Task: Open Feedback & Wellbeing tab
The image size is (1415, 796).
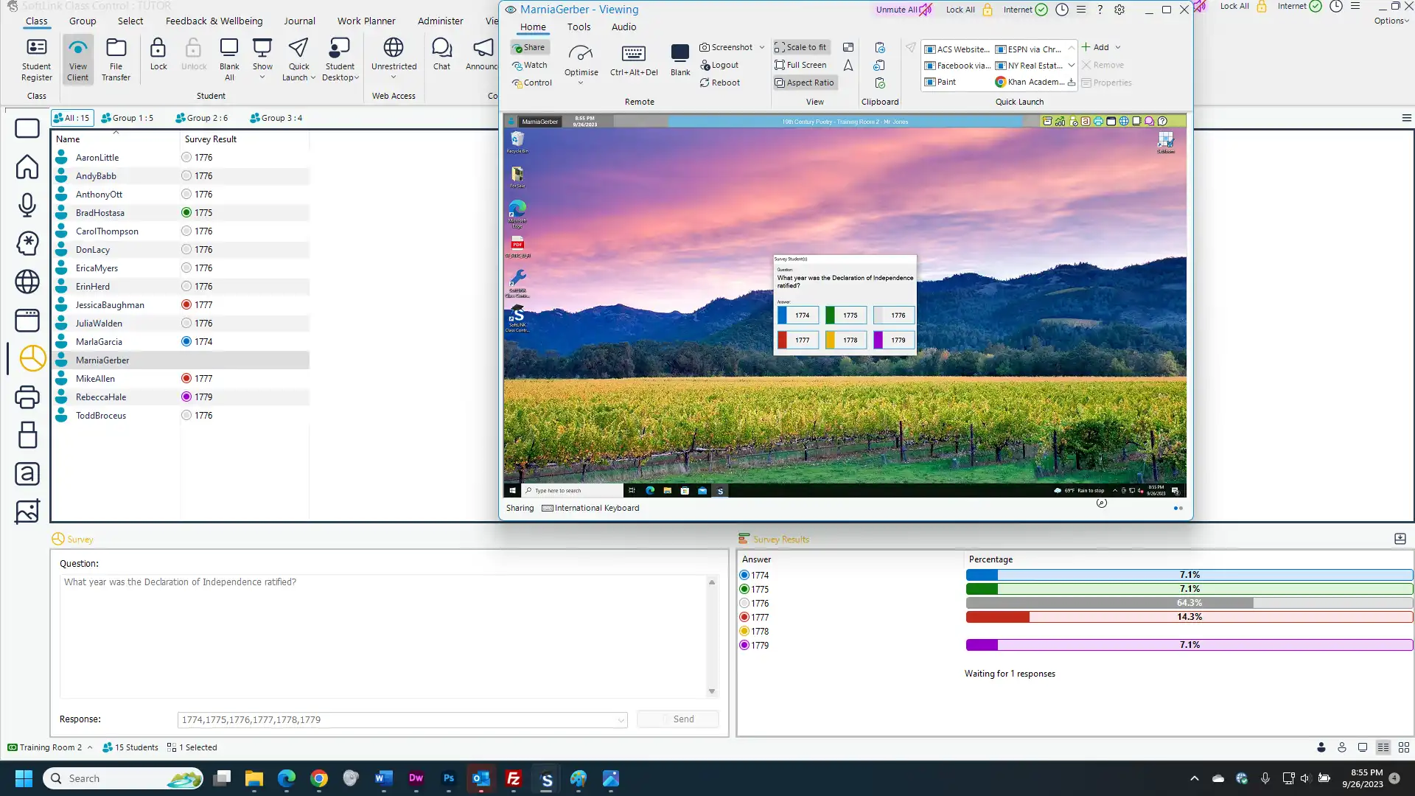Action: (x=214, y=21)
